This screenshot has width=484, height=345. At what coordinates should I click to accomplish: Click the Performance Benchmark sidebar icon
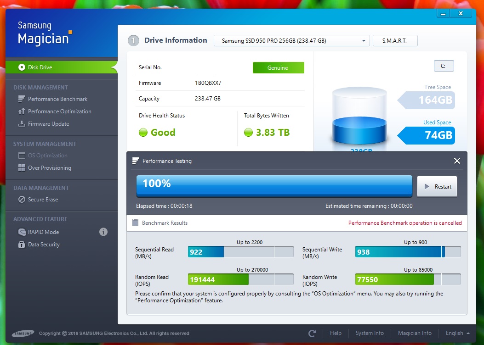coord(21,99)
